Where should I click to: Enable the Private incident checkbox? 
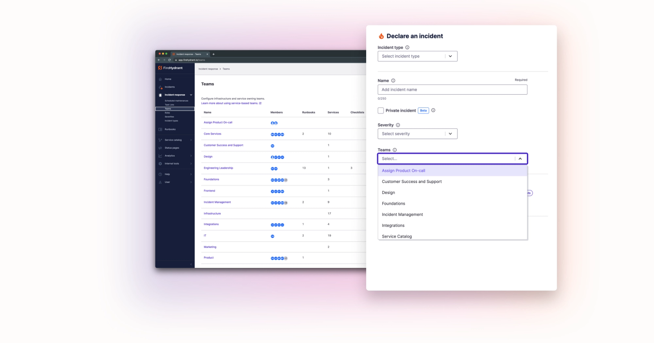pos(381,110)
